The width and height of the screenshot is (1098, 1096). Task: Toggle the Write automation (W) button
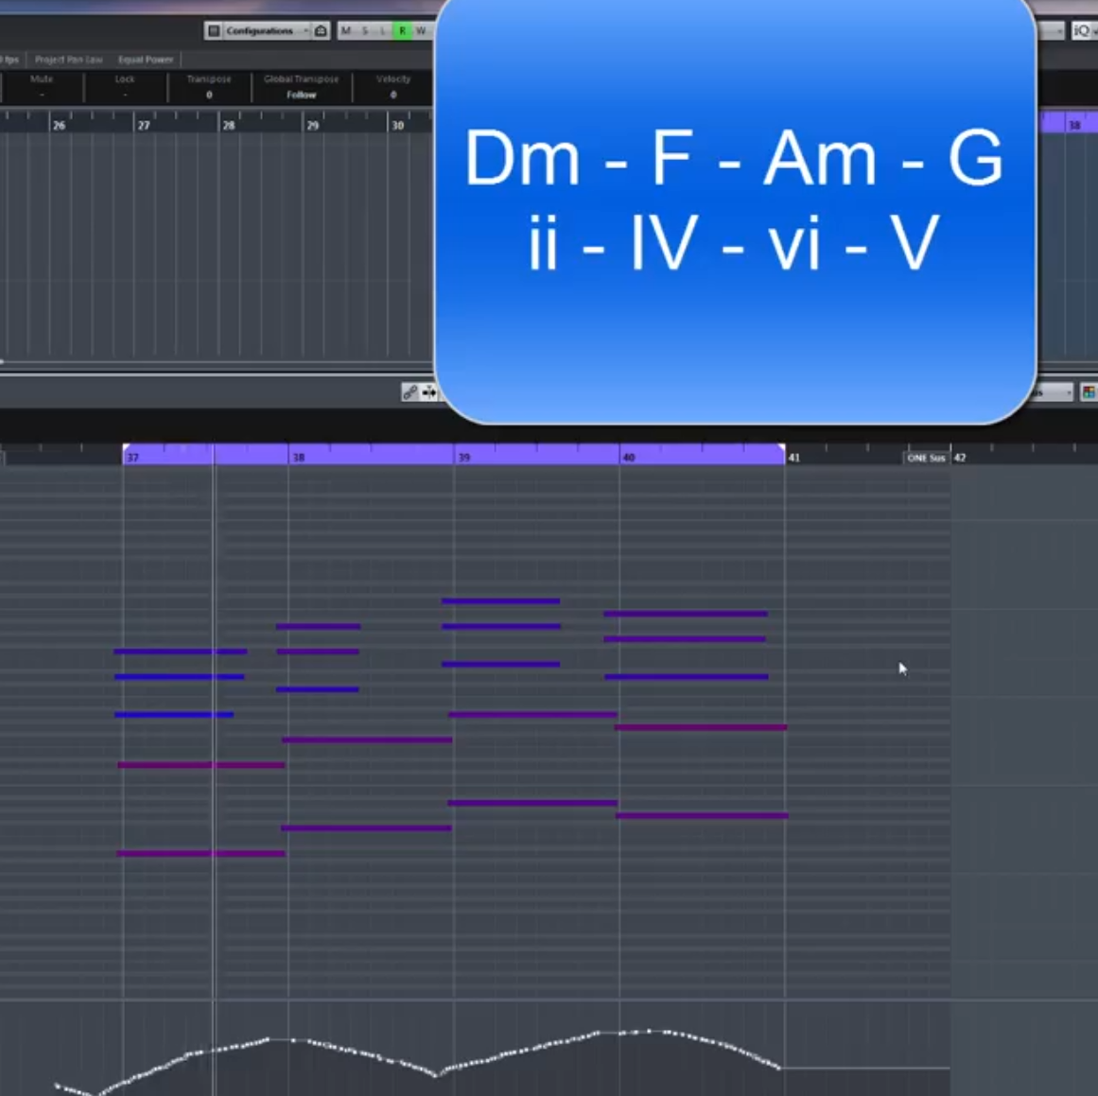point(421,31)
